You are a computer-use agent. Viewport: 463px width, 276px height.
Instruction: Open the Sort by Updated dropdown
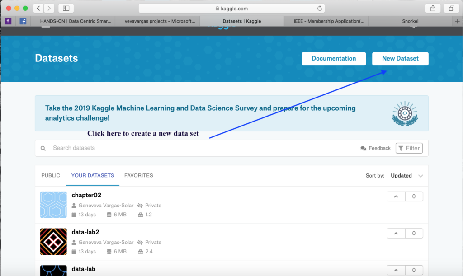click(x=406, y=176)
